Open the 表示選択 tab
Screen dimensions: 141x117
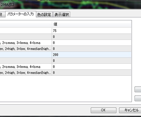tap(62, 14)
